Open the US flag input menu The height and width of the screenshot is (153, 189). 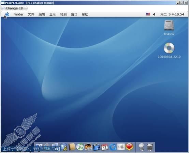coord(148,14)
